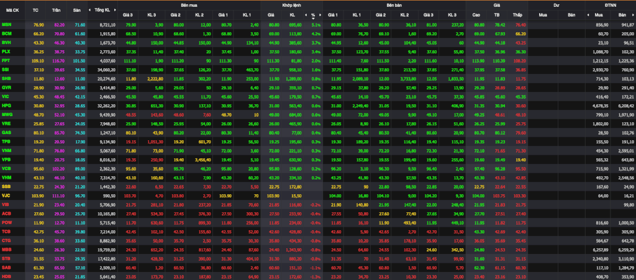
Task: Click the Trần column header
Action: coord(57,10)
